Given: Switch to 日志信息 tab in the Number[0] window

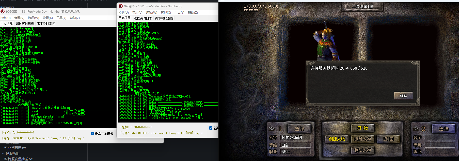Looking at the screenshot, I should 124,18.
